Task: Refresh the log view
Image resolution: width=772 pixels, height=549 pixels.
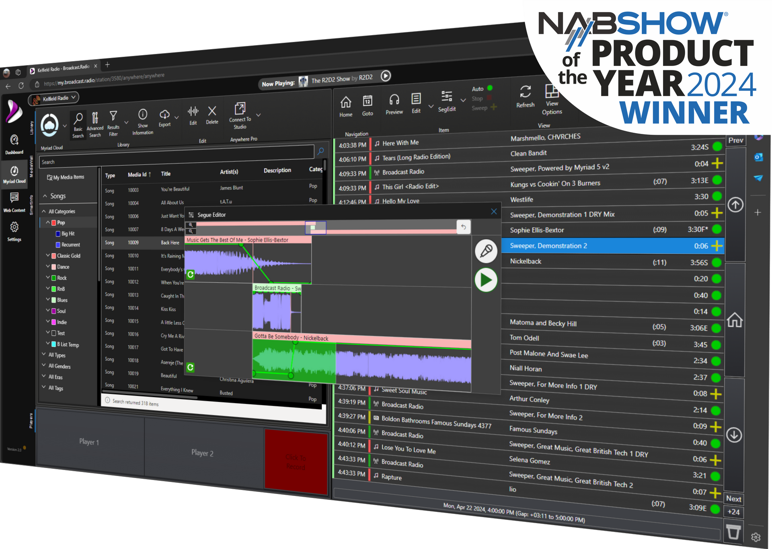Action: 526,97
